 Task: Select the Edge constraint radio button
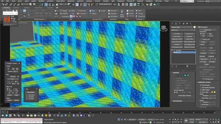coord(208,34)
